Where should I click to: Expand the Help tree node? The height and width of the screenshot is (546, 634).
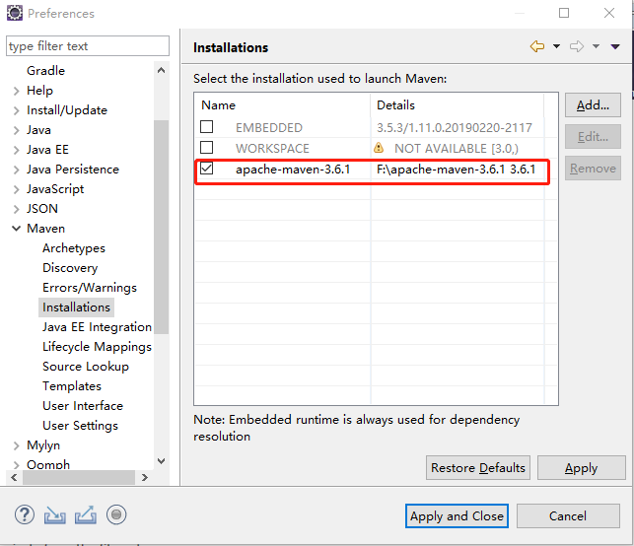pyautogui.click(x=16, y=91)
